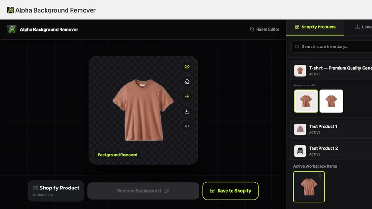Click the Shopify Product source card
Screen dimensions: 372x209
(x=56, y=191)
